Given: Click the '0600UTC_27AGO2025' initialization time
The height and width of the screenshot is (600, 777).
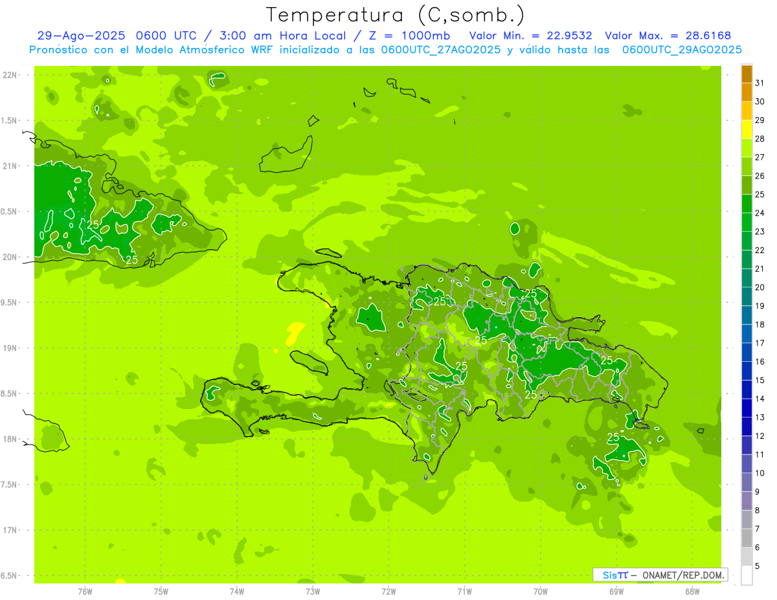Looking at the screenshot, I should coord(441,50).
